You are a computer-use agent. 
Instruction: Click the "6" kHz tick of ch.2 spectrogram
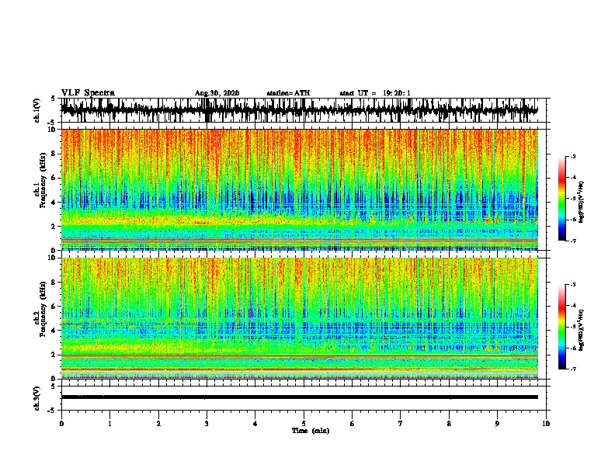click(54, 307)
